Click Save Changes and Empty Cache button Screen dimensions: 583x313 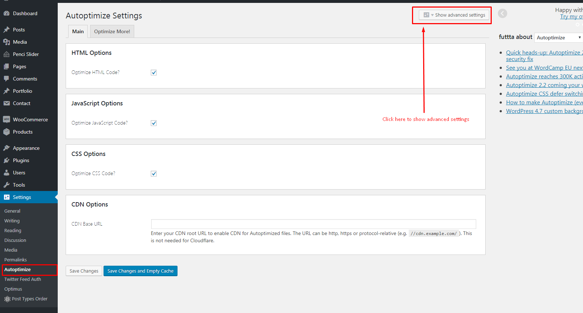pyautogui.click(x=140, y=271)
